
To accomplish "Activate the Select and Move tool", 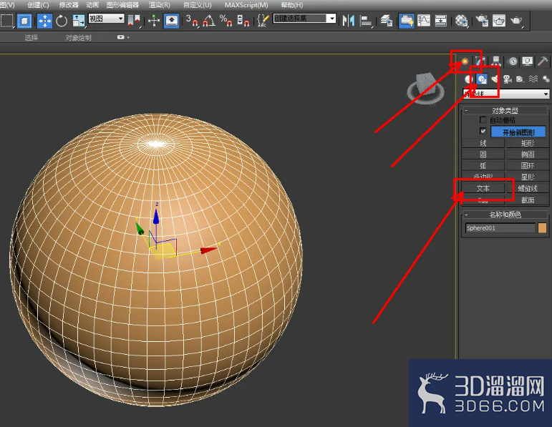I will pyautogui.click(x=44, y=21).
